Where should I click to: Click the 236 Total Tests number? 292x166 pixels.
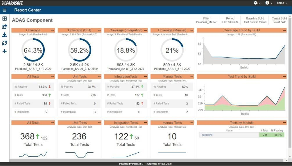pos(79,136)
